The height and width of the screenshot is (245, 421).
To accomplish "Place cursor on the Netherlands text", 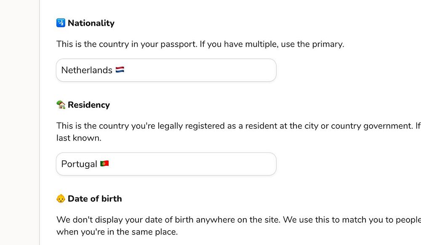I will 86,70.
